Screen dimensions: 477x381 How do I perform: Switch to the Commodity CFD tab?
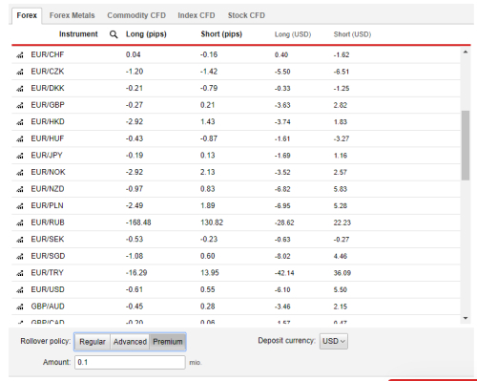pyautogui.click(x=136, y=15)
